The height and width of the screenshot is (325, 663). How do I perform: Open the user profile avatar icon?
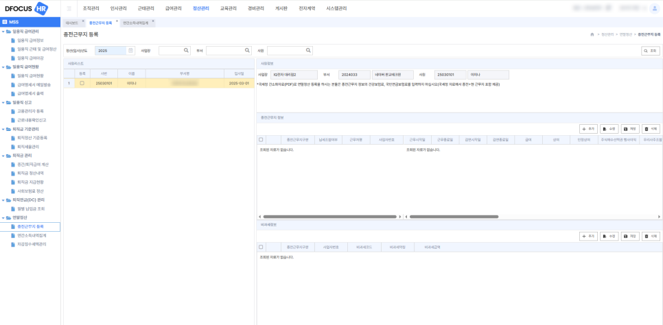pos(653,8)
